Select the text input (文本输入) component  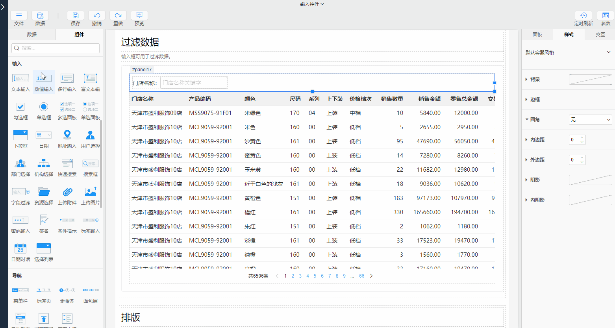[x=20, y=78]
